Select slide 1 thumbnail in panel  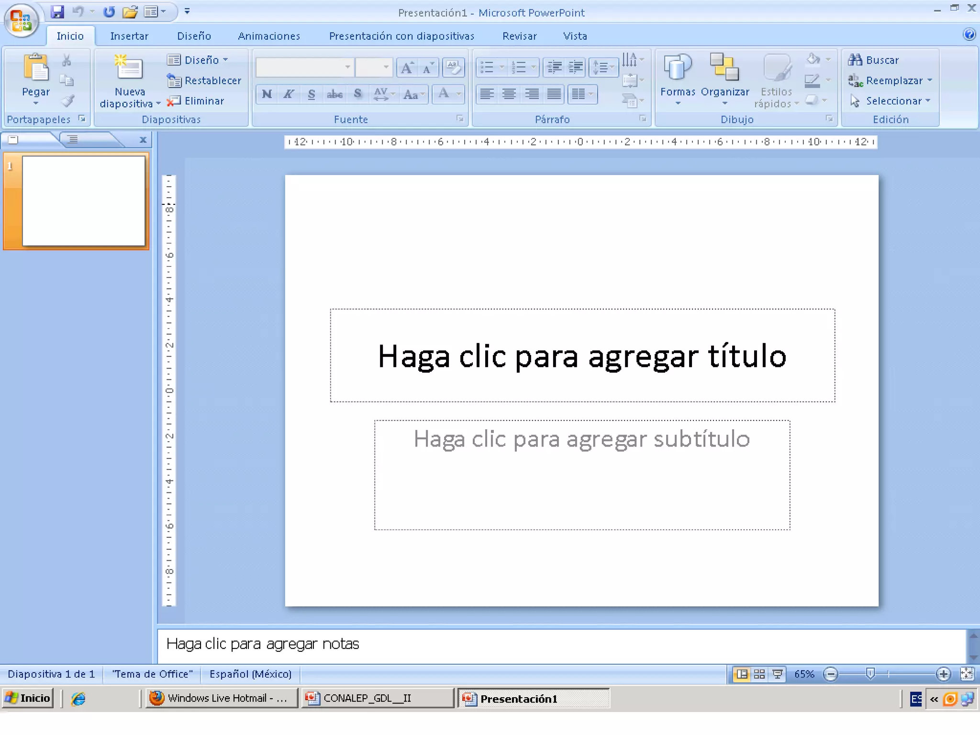(x=83, y=201)
